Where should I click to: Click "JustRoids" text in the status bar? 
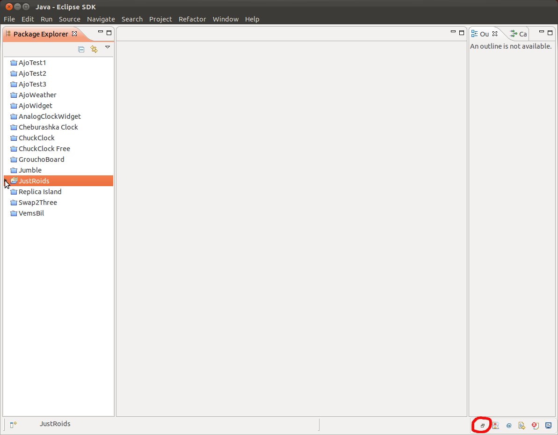point(55,424)
